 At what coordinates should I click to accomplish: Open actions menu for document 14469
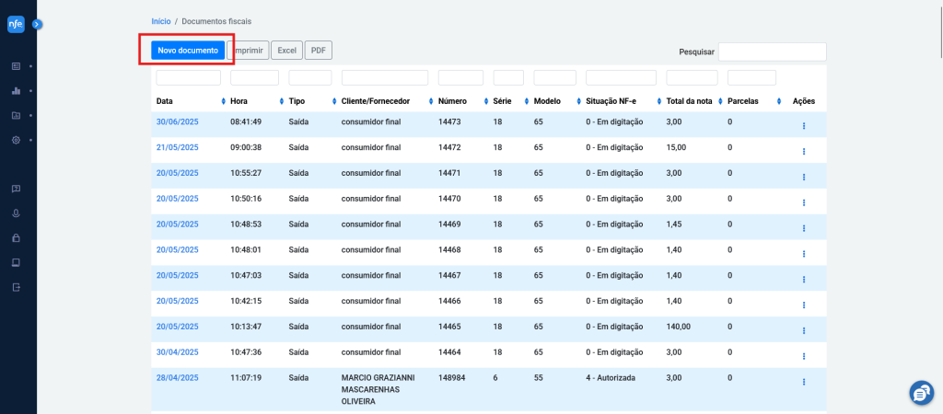(803, 228)
